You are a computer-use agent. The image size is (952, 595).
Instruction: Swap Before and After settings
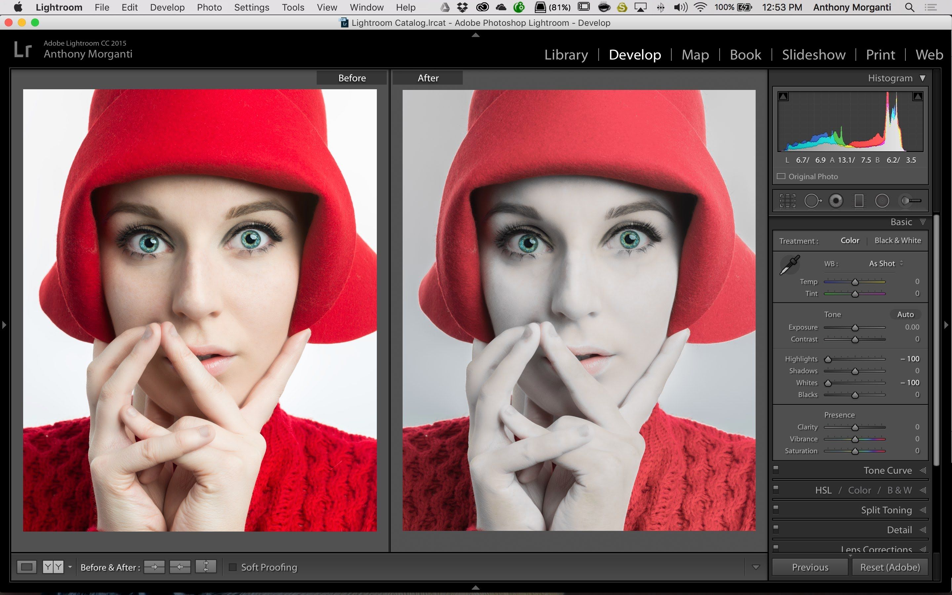click(206, 567)
